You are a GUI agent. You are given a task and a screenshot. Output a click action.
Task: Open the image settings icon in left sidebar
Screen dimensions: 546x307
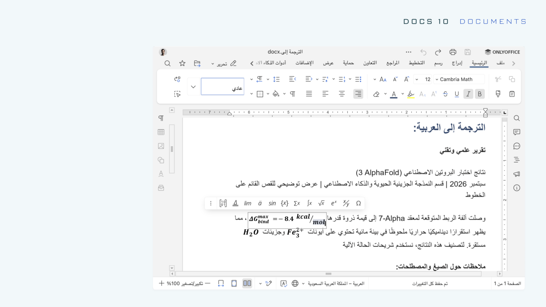161,146
